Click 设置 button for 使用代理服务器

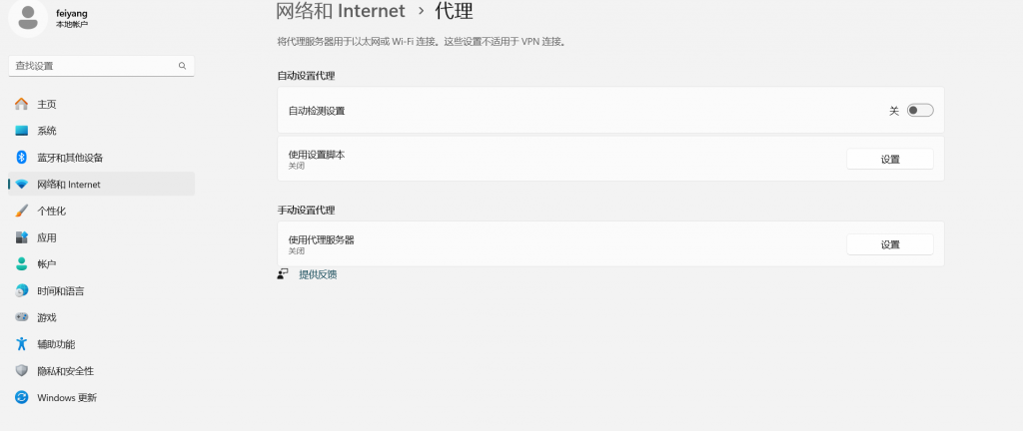pyautogui.click(x=890, y=244)
